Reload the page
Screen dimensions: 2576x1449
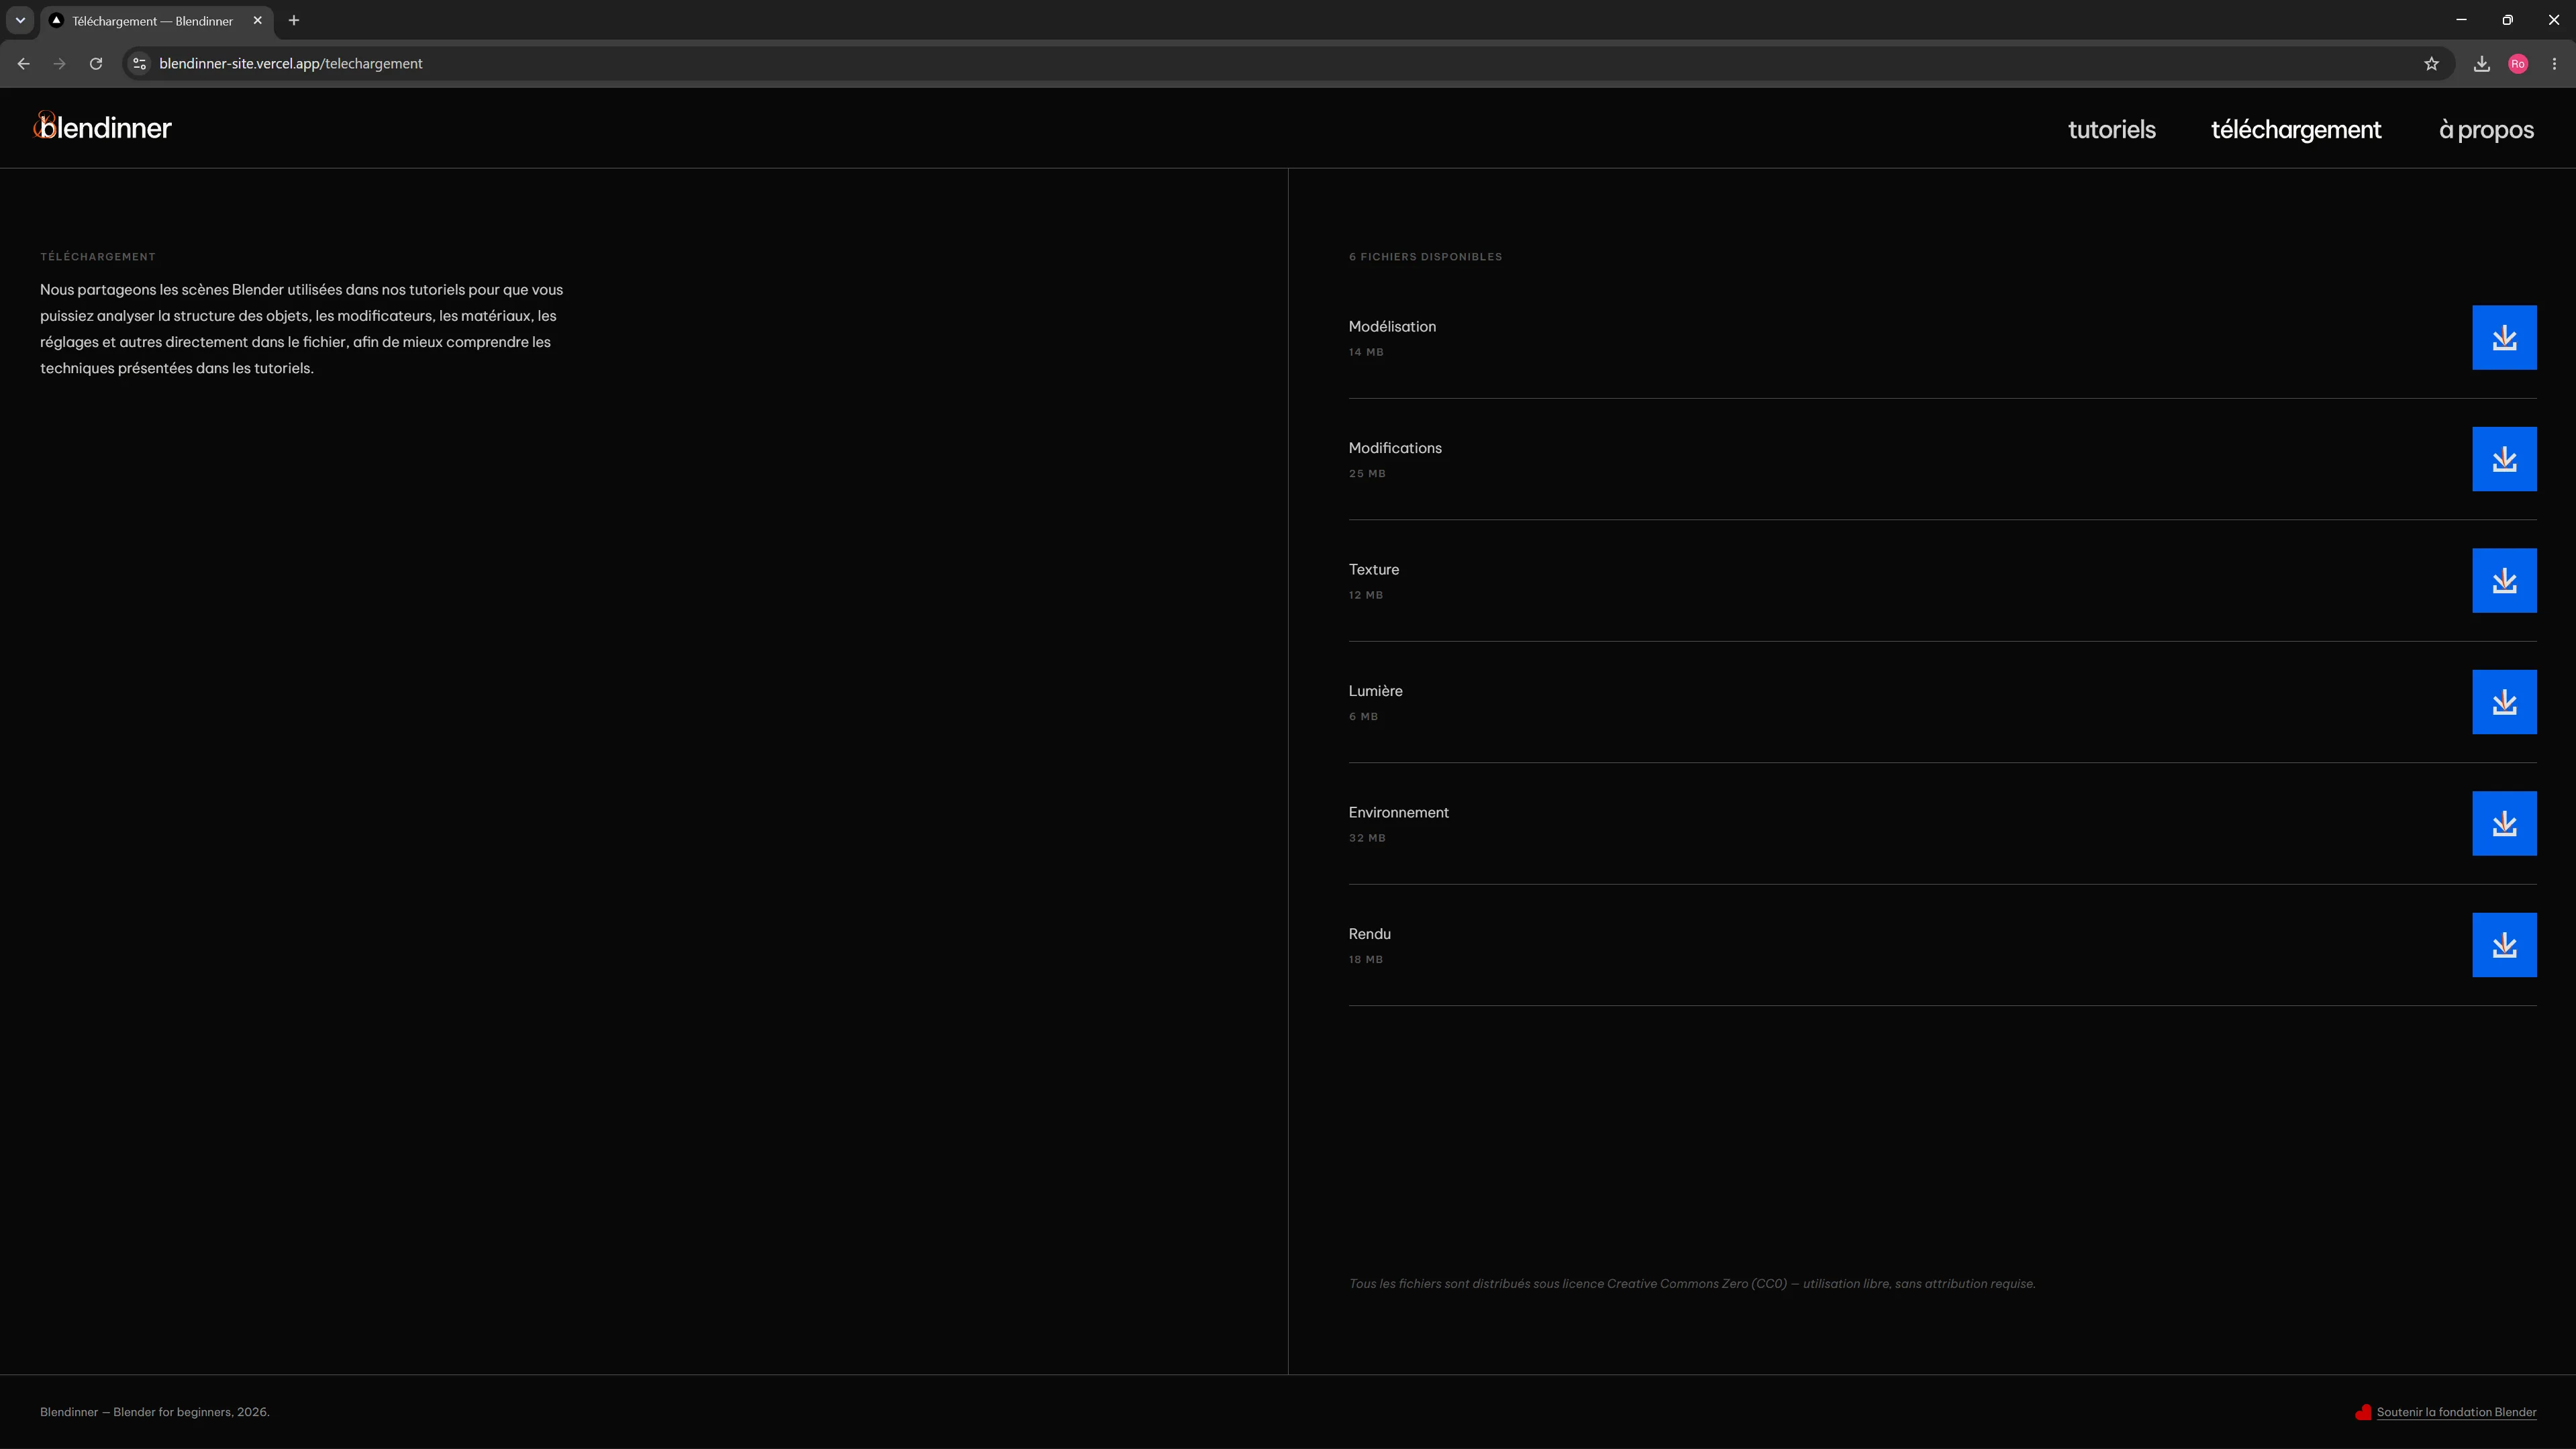pos(96,64)
